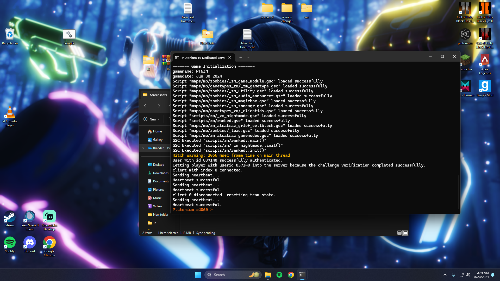Open the volume tray icon
The image size is (500, 281).
coord(468,275)
